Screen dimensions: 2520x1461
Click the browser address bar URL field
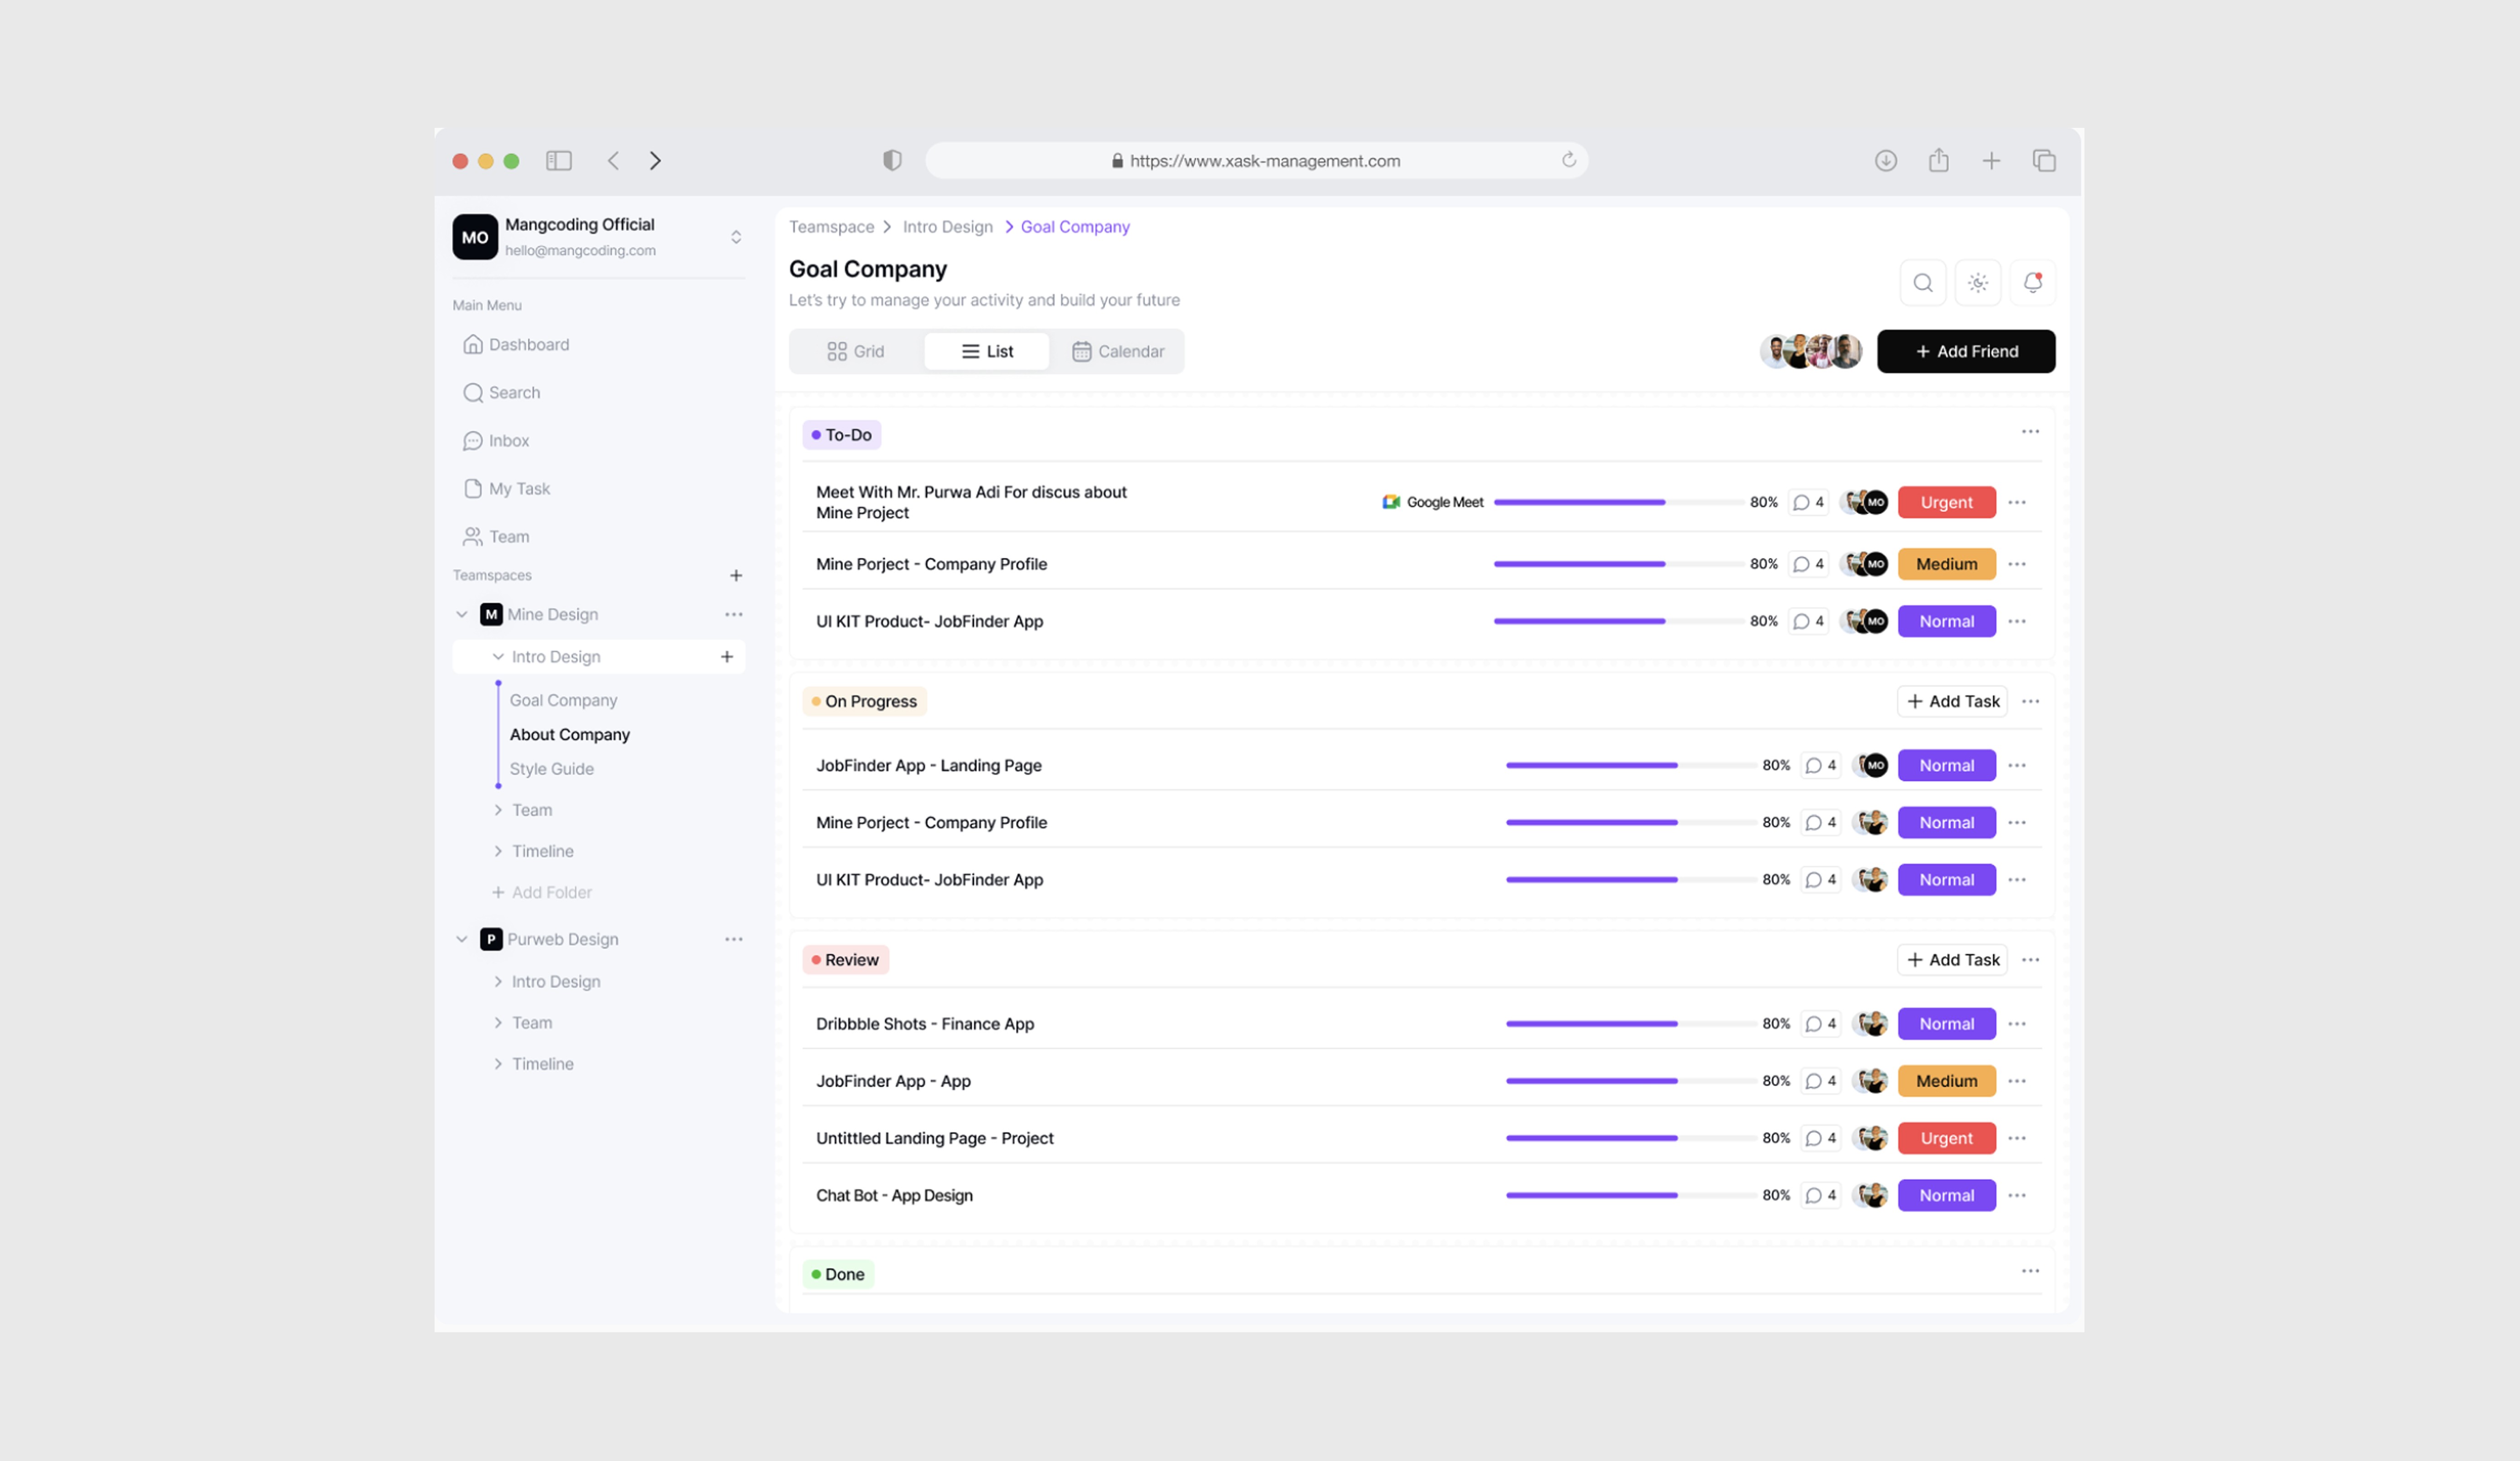click(x=1256, y=161)
